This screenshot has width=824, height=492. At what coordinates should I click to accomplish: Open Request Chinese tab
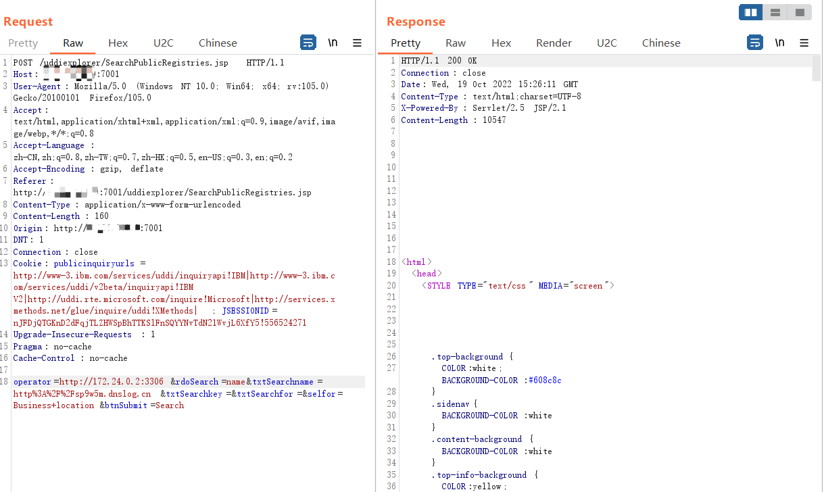point(218,43)
